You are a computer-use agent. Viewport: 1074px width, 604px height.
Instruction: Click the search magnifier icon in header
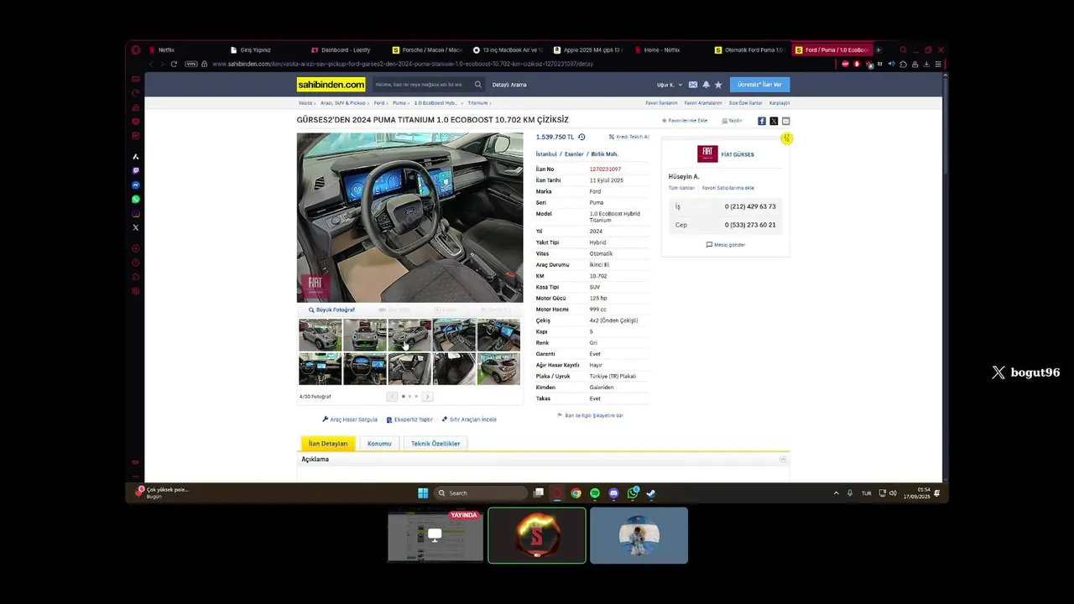(477, 84)
